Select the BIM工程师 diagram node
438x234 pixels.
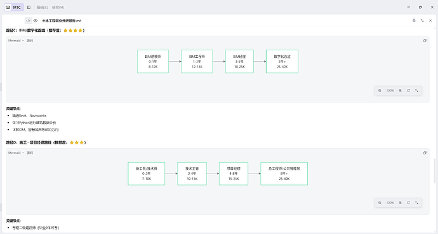[197, 62]
